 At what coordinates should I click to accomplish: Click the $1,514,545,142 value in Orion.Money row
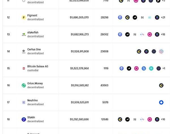click(x=80, y=85)
